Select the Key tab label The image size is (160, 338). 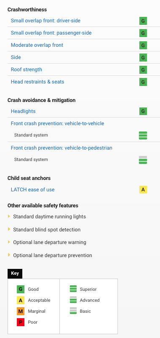pyautogui.click(x=15, y=274)
